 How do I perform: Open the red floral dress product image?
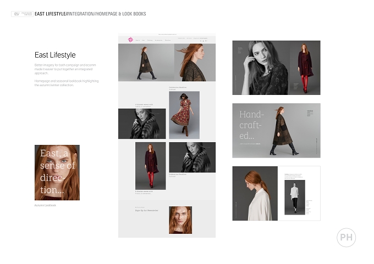click(x=184, y=115)
